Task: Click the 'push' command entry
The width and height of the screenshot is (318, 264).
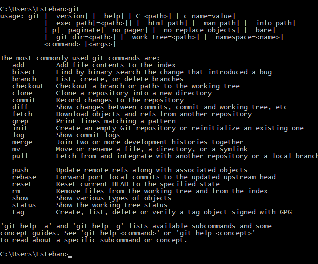Action: (20, 170)
